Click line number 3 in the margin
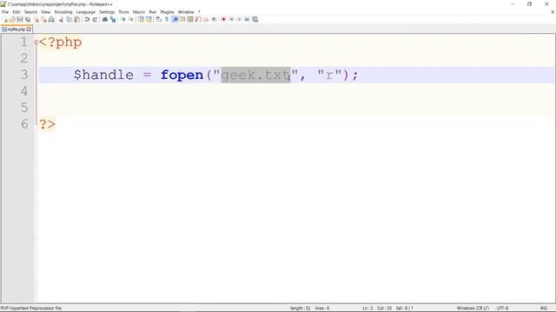This screenshot has height=312, width=556. click(x=23, y=75)
